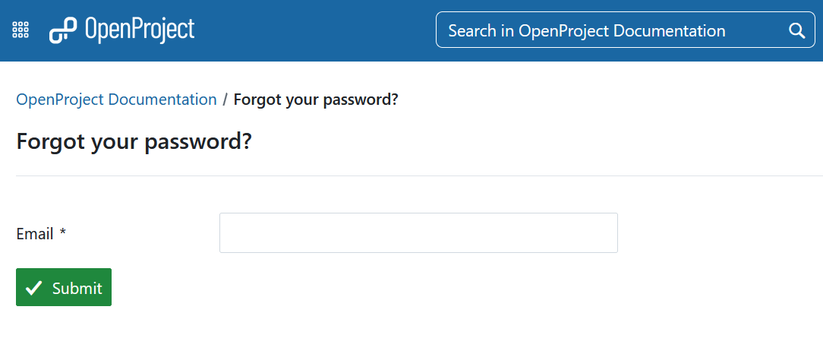This screenshot has width=823, height=354.
Task: Click the placeholder text inside the search box
Action: coord(586,31)
